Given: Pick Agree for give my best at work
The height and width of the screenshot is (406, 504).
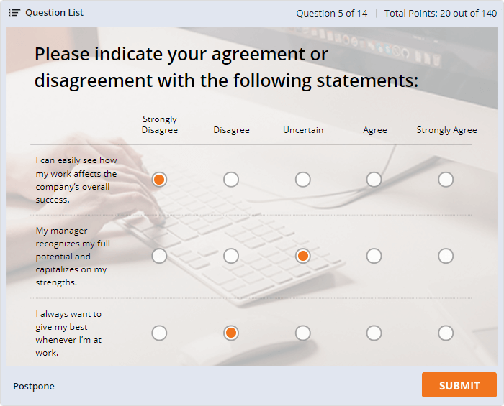Looking at the screenshot, I should click(x=374, y=333).
